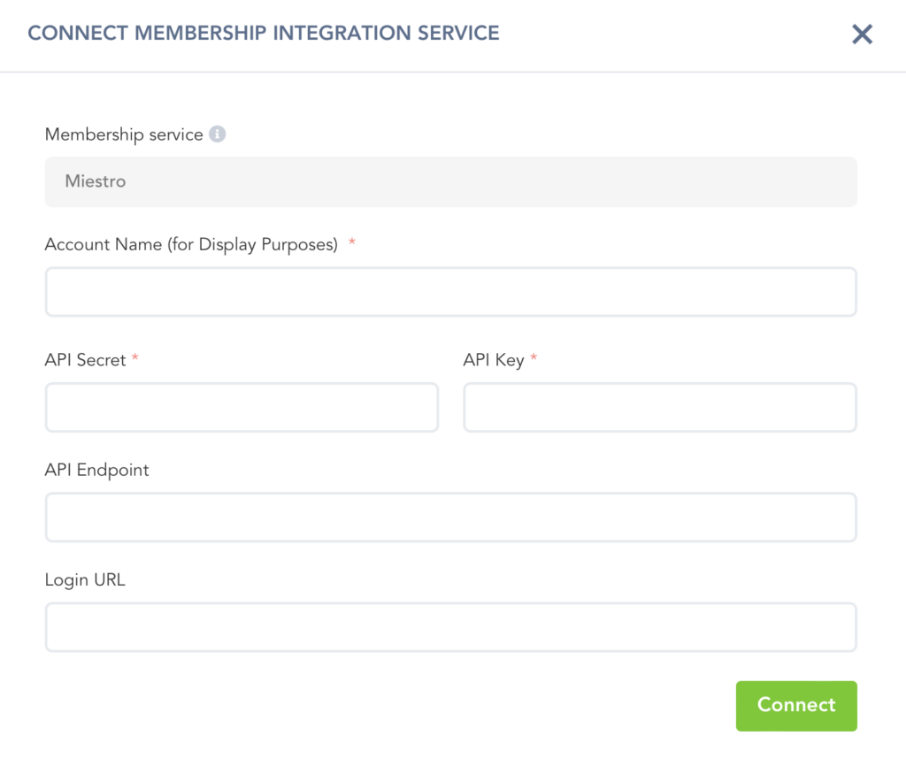Click the info icon beside Membership service
Screen dimensions: 906x782
point(218,134)
